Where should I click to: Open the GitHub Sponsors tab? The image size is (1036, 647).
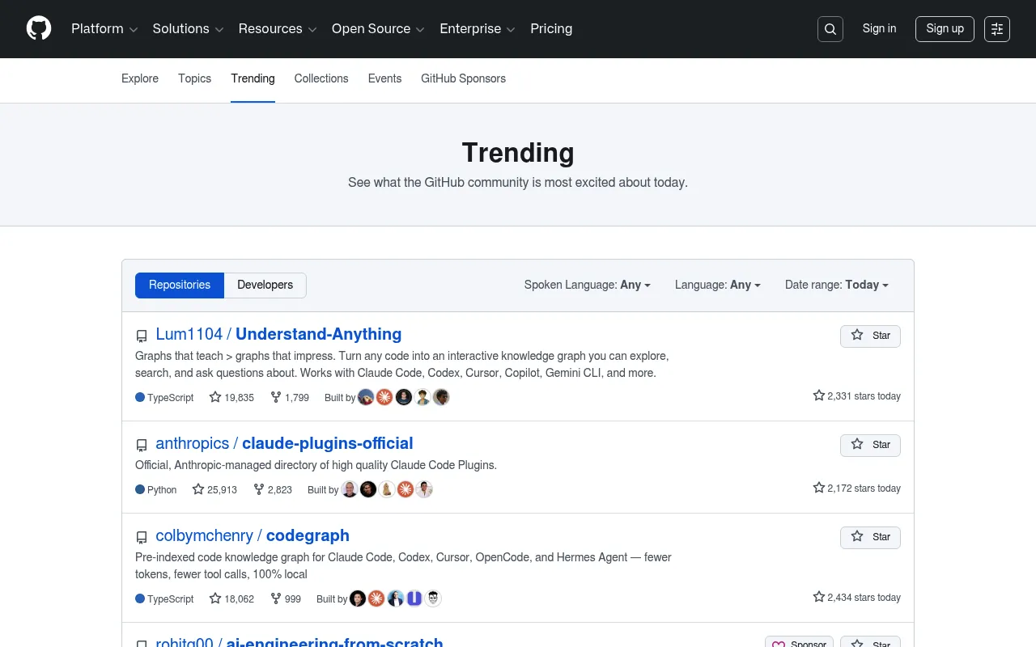click(463, 78)
